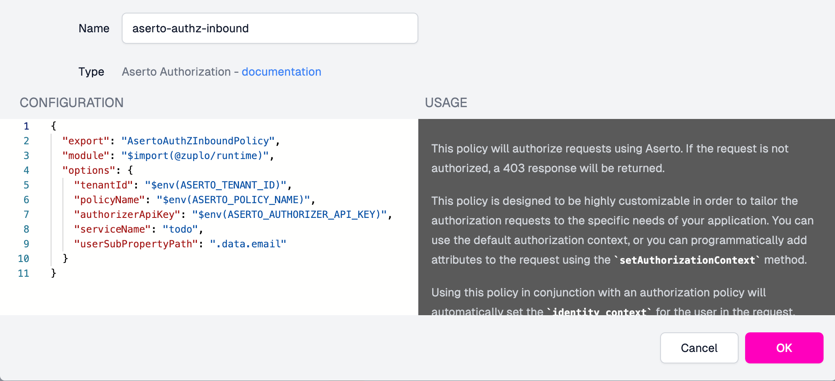Click the "$env(ASERTO_TENANT_ID)" value

(x=216, y=185)
